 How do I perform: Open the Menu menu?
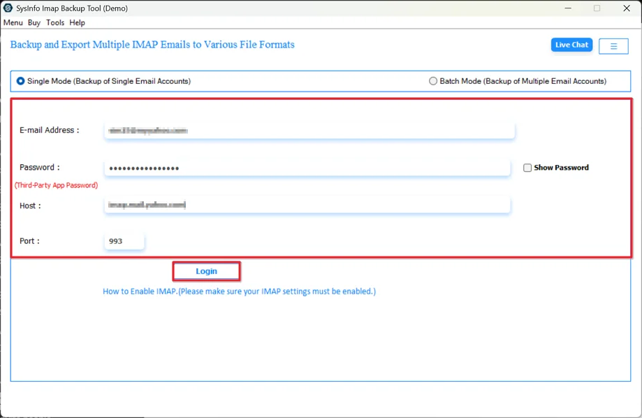click(13, 22)
